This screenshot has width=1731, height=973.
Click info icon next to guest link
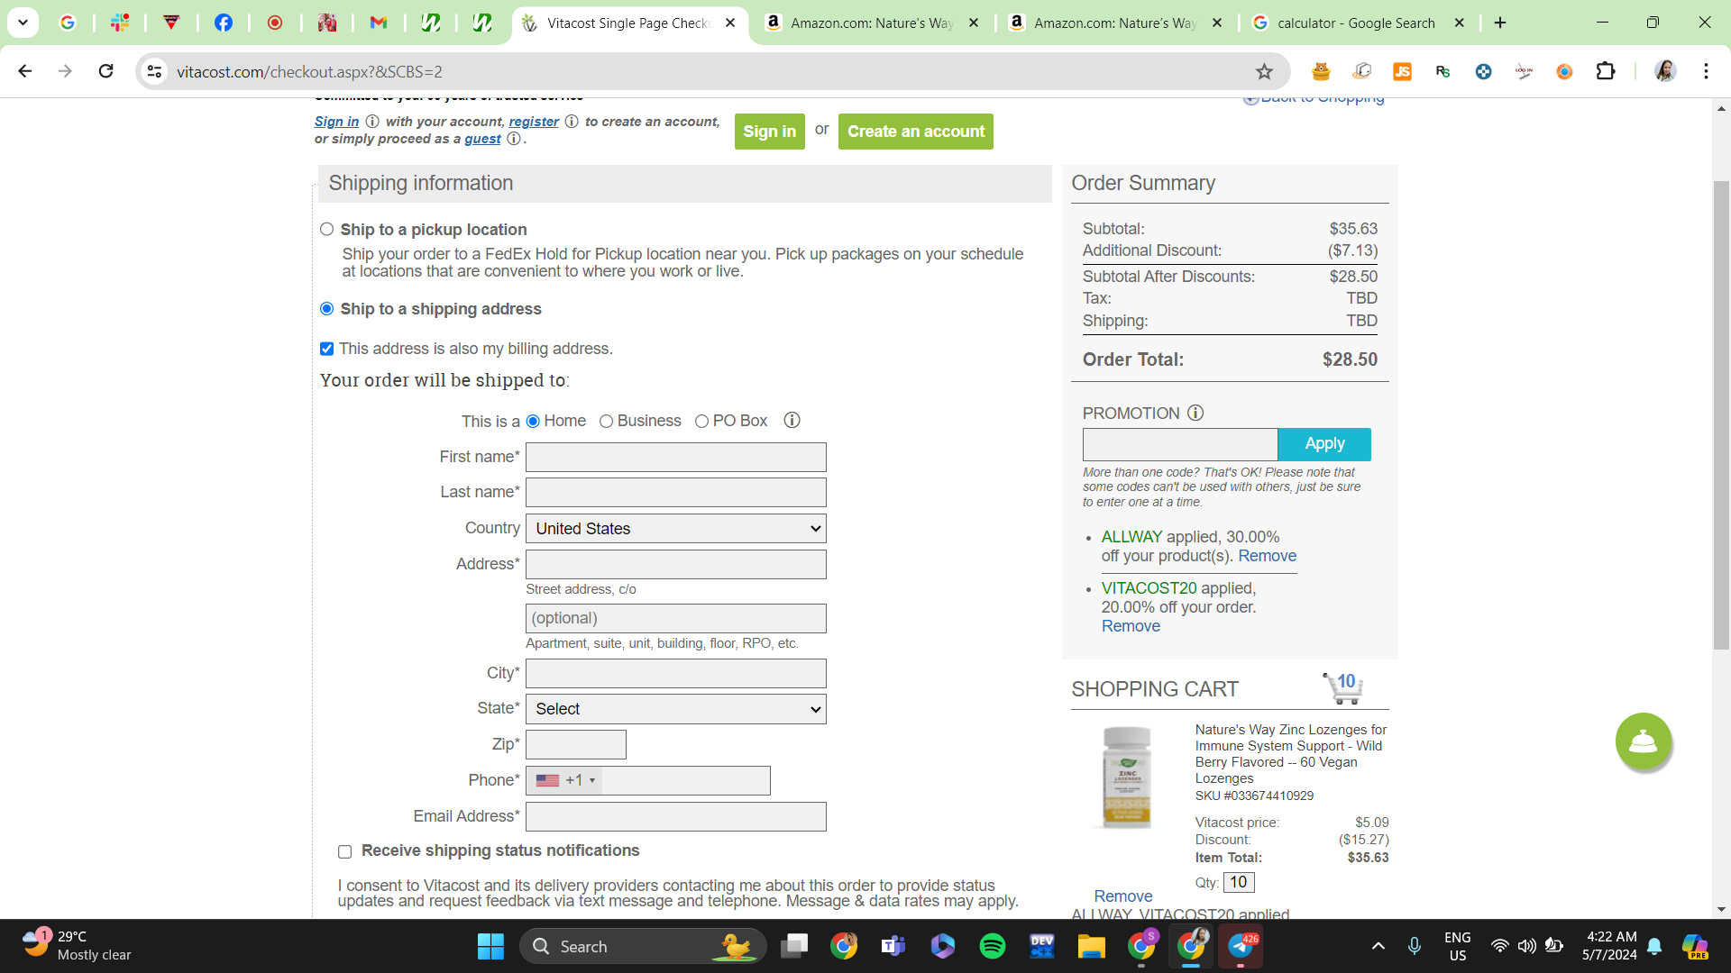(x=514, y=139)
